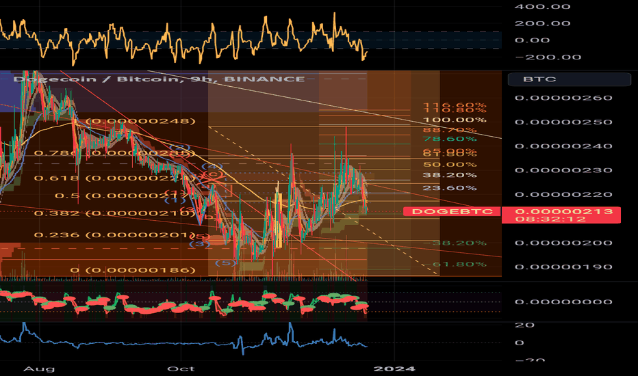
Task: Click the 0.00000260 price axis value
Action: (x=563, y=98)
